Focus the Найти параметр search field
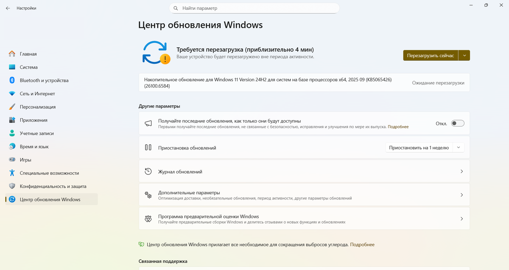Screen dimensions: 509x270 click(255, 8)
